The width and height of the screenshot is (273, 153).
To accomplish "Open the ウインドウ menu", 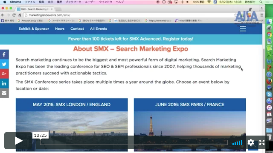I will pyautogui.click(x=105, y=2).
